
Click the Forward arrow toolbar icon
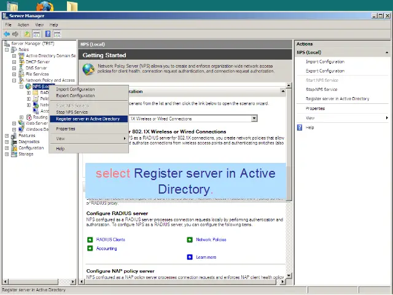[15, 34]
